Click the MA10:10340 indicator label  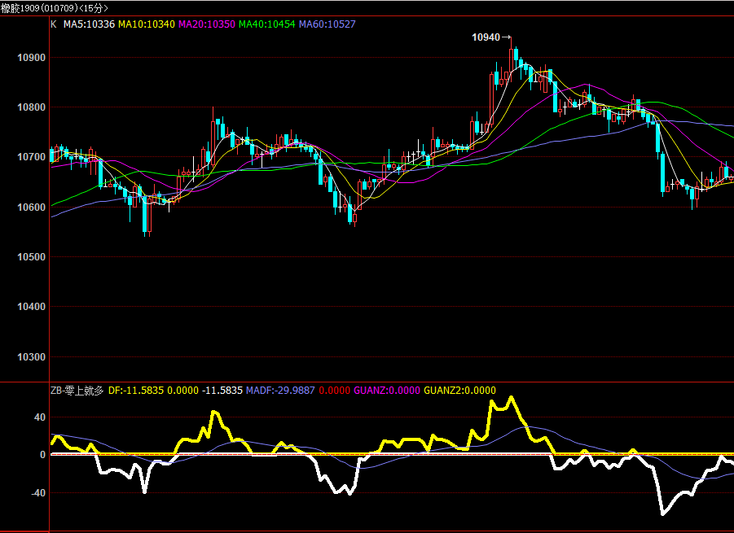click(x=147, y=24)
